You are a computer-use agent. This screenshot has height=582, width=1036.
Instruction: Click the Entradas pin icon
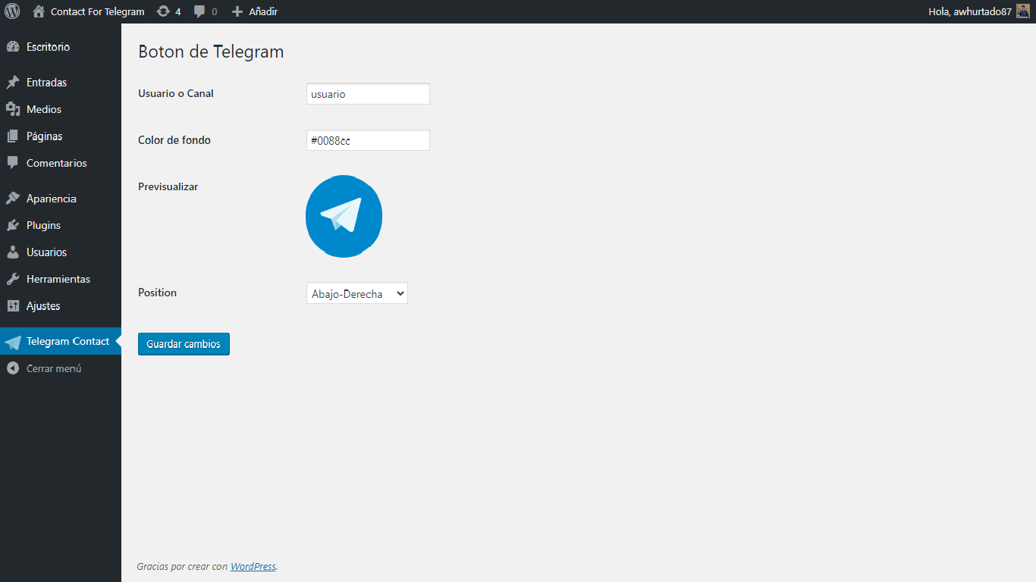coord(13,83)
